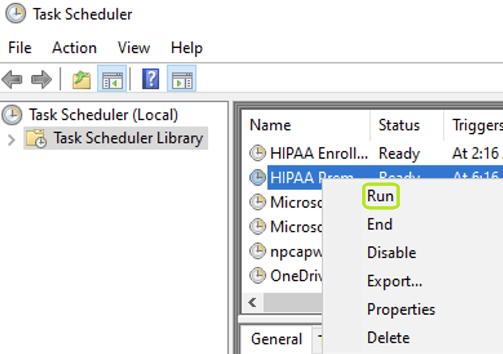
Task: Click the clock icon of the HIPAA Enroll task
Action: [x=258, y=153]
